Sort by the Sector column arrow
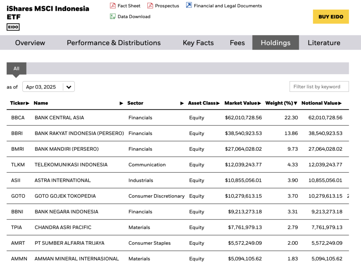This screenshot has width=361, height=267. [x=182, y=103]
